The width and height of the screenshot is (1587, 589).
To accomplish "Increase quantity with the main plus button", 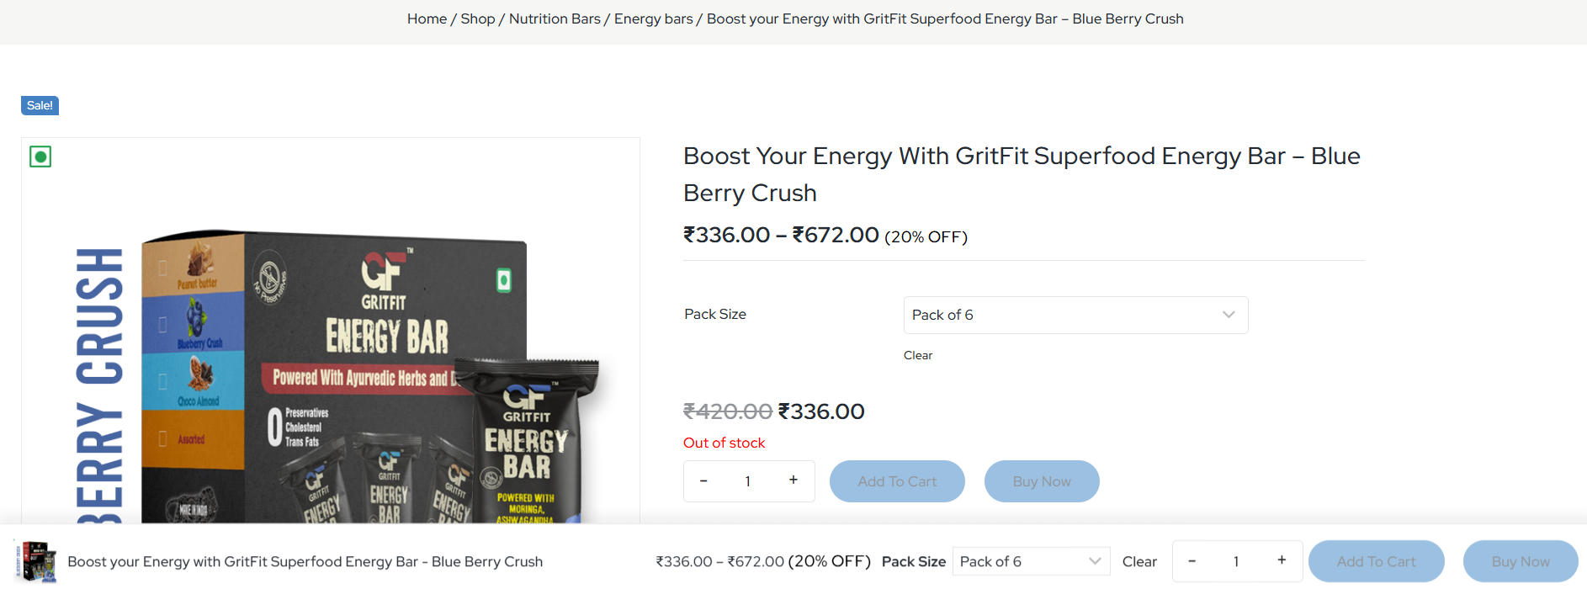I will tap(793, 480).
